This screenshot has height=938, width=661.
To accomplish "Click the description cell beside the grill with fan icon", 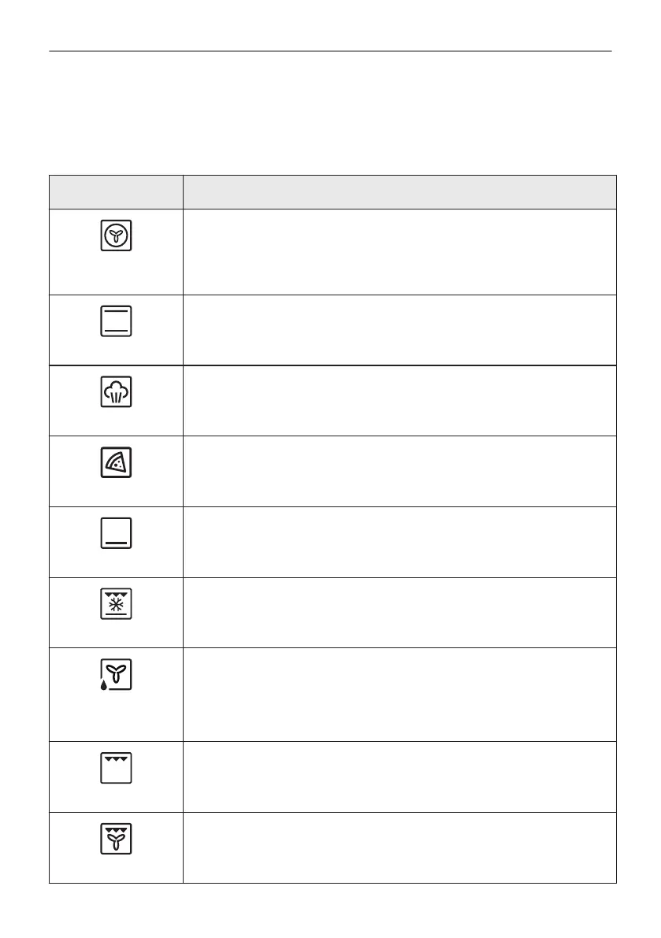I will 399,847.
